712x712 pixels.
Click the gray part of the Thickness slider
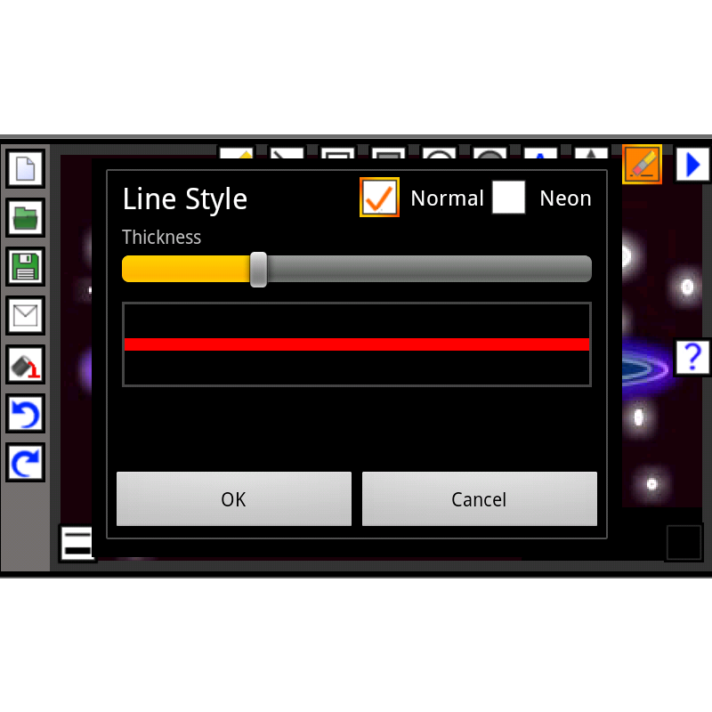click(x=429, y=269)
